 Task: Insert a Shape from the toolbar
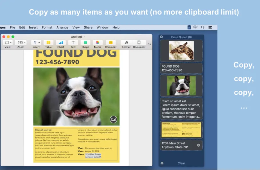85,43
